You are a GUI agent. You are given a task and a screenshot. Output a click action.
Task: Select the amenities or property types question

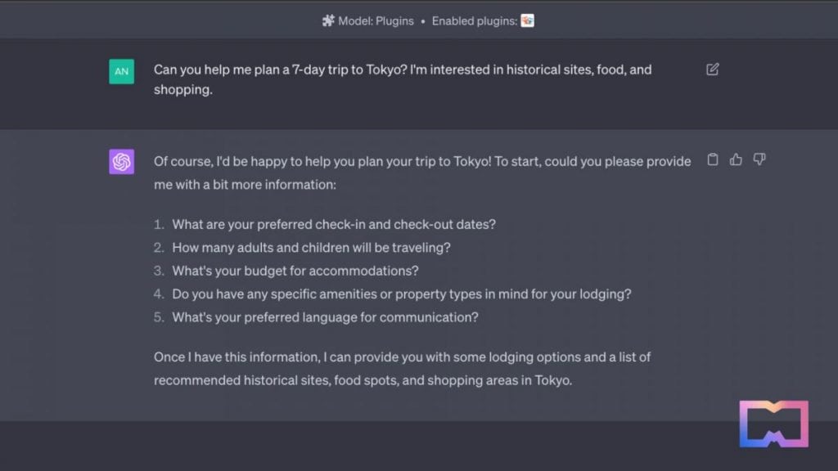click(401, 294)
